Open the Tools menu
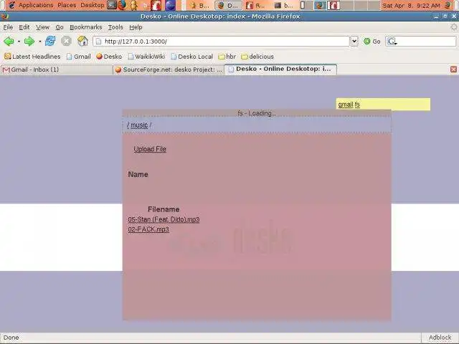 pyautogui.click(x=115, y=27)
